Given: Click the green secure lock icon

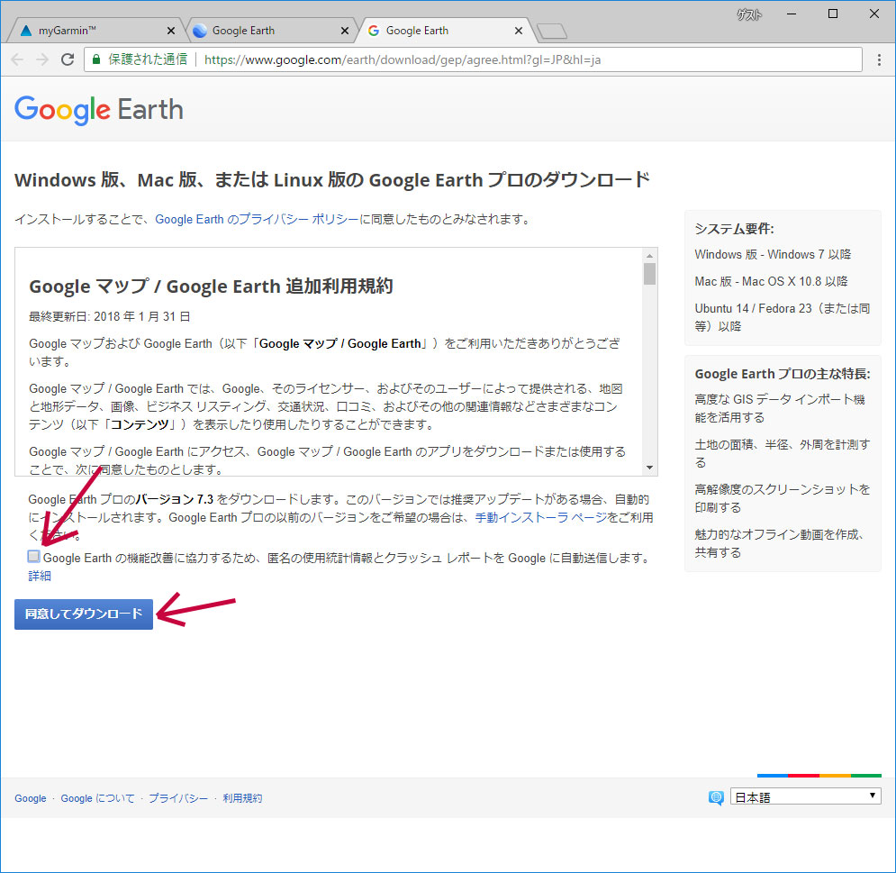Looking at the screenshot, I should click(x=96, y=59).
